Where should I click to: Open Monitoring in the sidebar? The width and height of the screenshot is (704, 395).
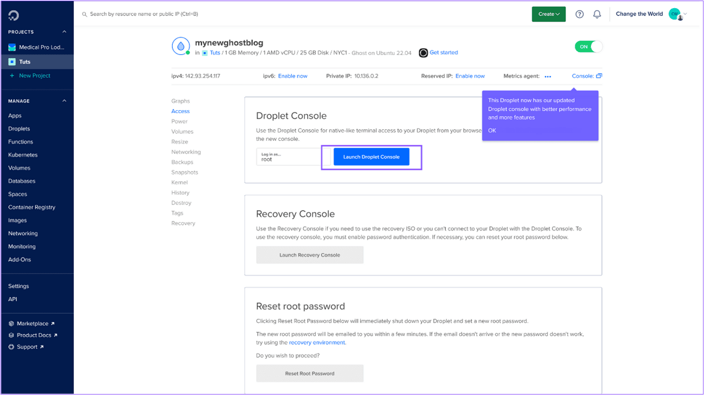click(x=22, y=246)
